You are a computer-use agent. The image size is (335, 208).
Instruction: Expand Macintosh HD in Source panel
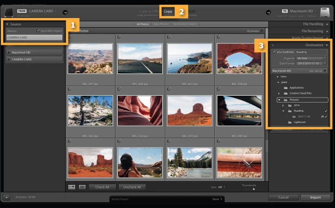[9, 52]
